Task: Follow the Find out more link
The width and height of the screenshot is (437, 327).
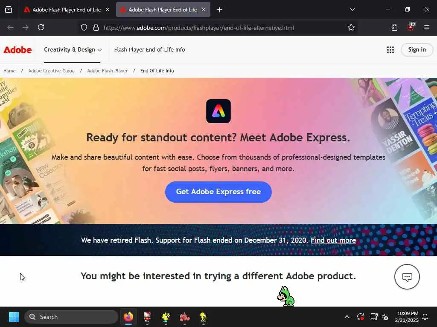Action: point(333,240)
